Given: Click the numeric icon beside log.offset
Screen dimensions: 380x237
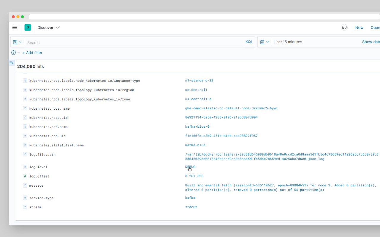Looking at the screenshot, I should 25,176.
